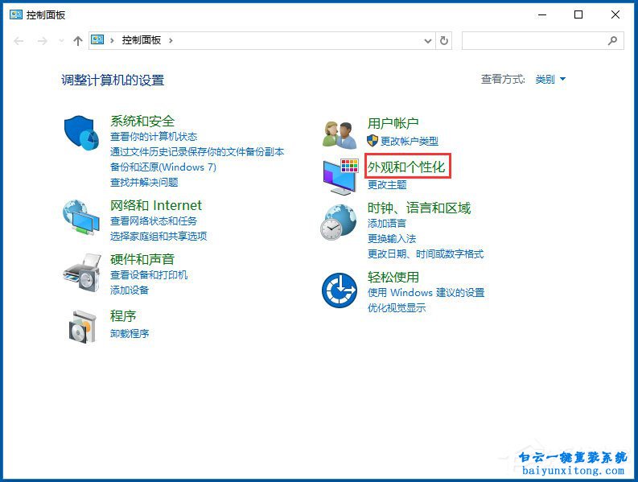This screenshot has width=638, height=482.
Task: Click the search magnifier icon
Action: [x=612, y=41]
